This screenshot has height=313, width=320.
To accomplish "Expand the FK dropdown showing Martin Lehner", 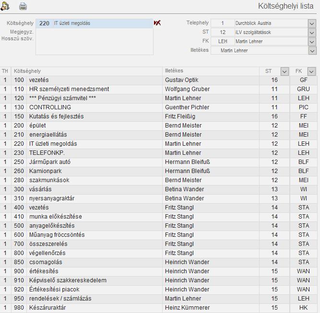I will (312, 42).
